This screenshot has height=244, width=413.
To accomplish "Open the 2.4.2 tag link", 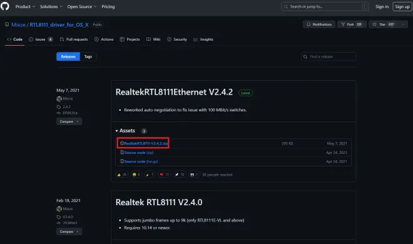I will tap(66, 106).
